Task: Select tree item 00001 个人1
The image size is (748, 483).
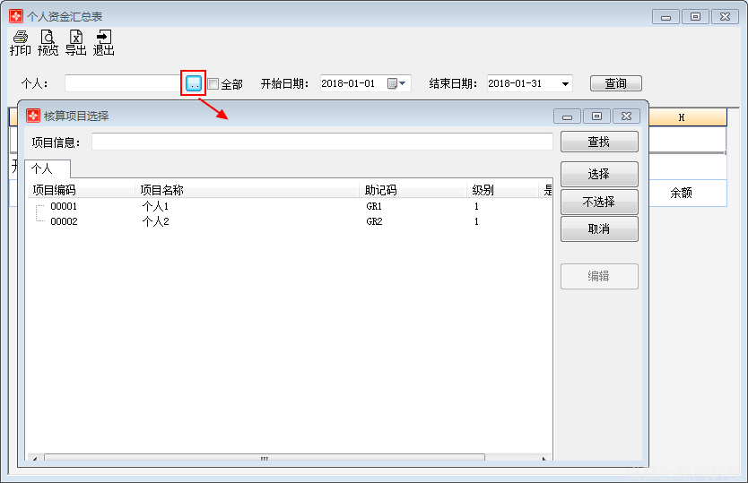Action: [x=64, y=206]
